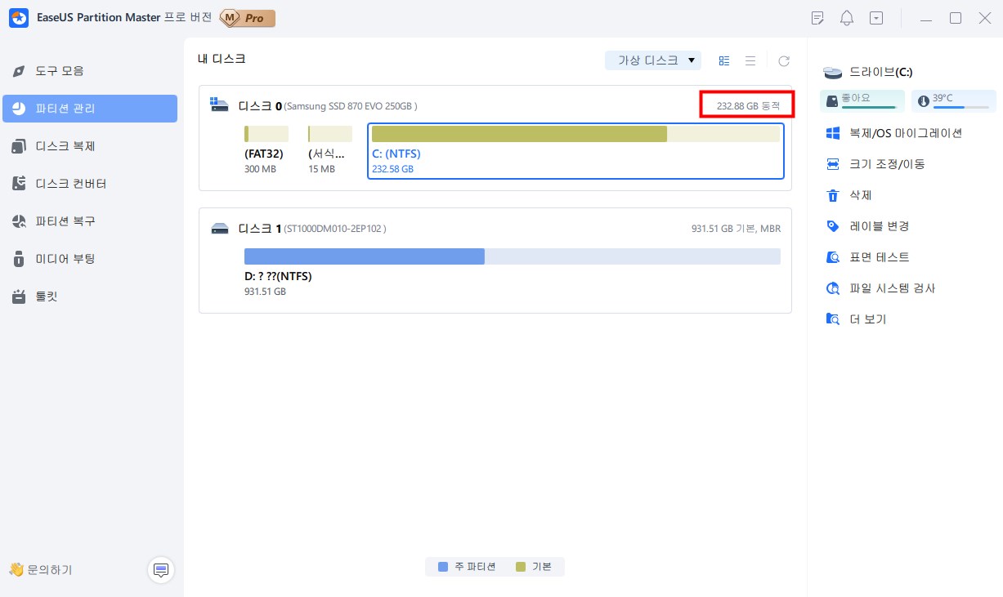Image resolution: width=1003 pixels, height=597 pixels.
Task: Switch to the graphical disk layout view
Action: pyautogui.click(x=724, y=60)
